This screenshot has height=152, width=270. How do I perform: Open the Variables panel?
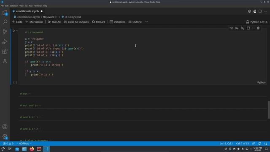click(117, 22)
